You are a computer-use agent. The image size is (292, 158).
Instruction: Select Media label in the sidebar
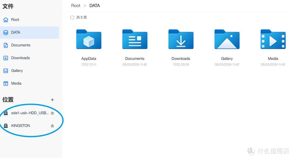[16, 83]
